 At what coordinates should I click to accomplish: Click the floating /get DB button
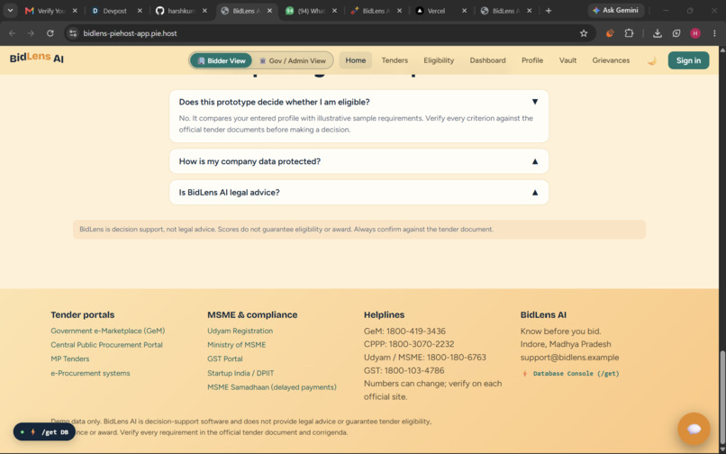coord(44,431)
